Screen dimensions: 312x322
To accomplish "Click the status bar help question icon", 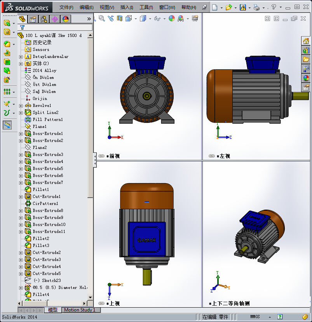I will pyautogui.click(x=280, y=317).
